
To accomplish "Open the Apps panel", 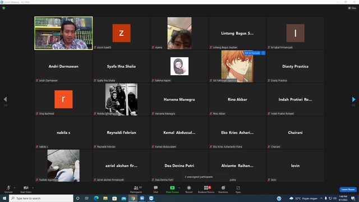I will tap(238, 189).
